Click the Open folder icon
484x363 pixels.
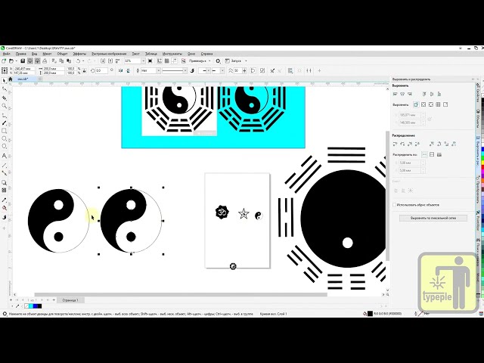point(11,60)
